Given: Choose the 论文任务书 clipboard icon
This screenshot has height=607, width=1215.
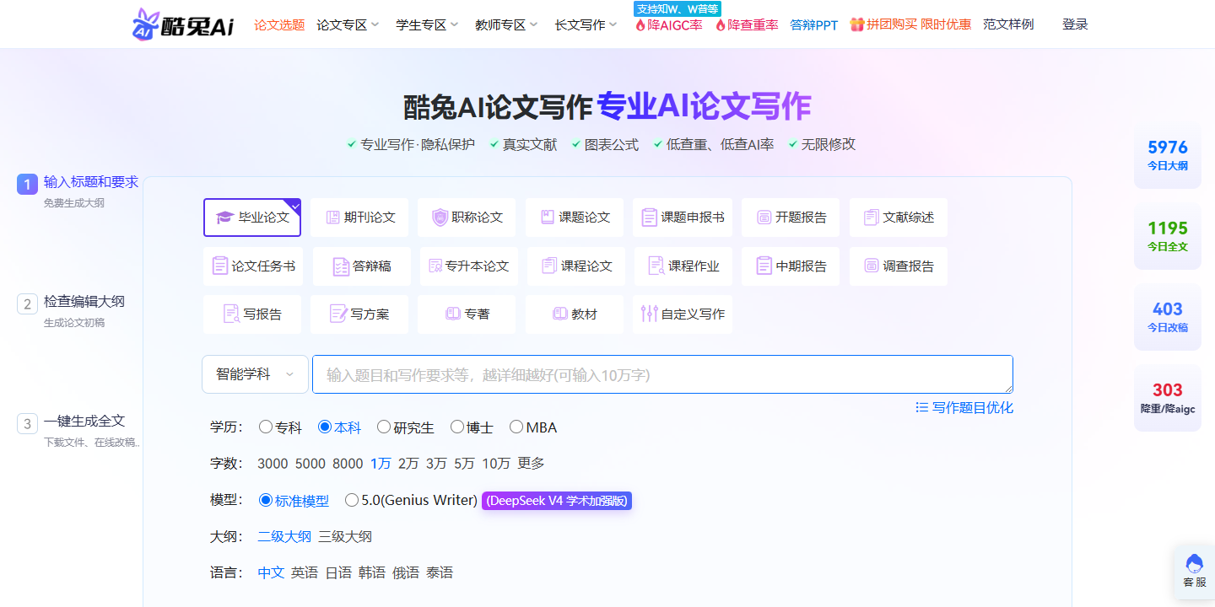Looking at the screenshot, I should point(220,266).
